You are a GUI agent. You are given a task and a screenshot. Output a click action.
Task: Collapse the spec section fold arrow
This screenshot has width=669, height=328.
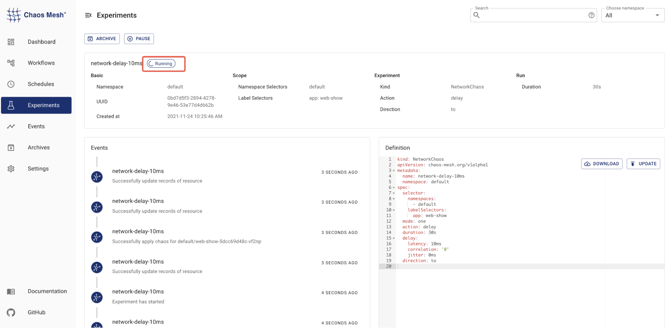point(394,188)
